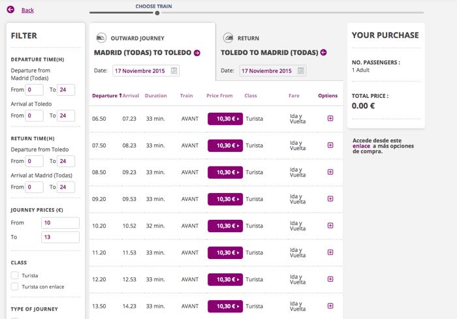Click Turista class in the 08.50 row
Image resolution: width=457 pixels, height=319 pixels.
(x=254, y=172)
